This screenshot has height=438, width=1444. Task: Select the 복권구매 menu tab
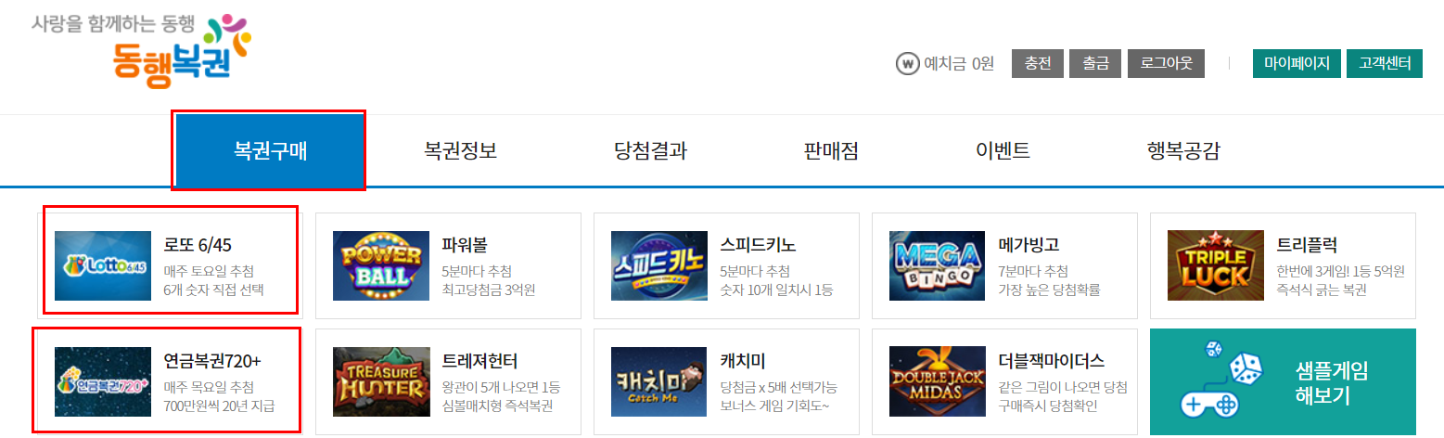tap(270, 150)
